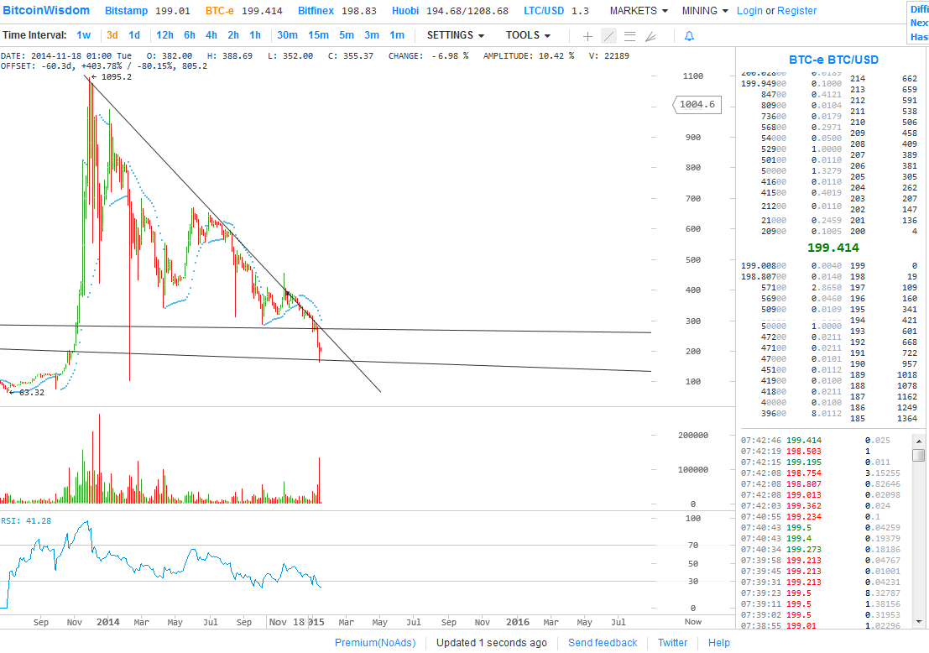Select the trendline drawing tool

pos(608,35)
